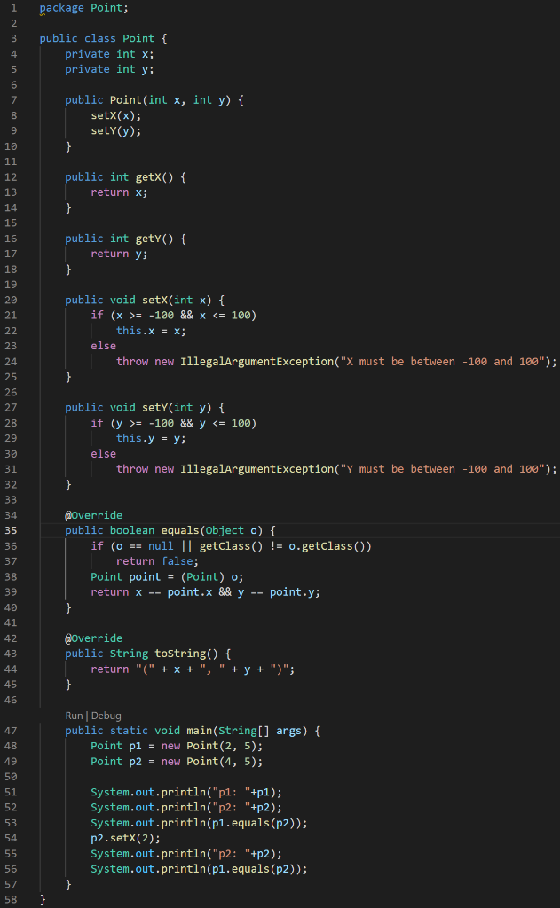Click the 'setY(y);' call in constructor
This screenshot has width=560, height=908.
(x=116, y=131)
